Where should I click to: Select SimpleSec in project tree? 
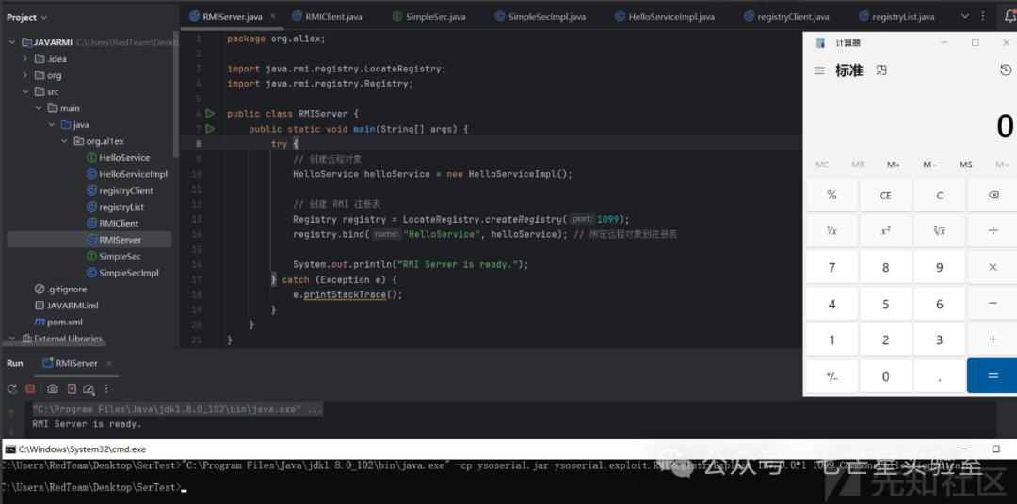point(114,256)
